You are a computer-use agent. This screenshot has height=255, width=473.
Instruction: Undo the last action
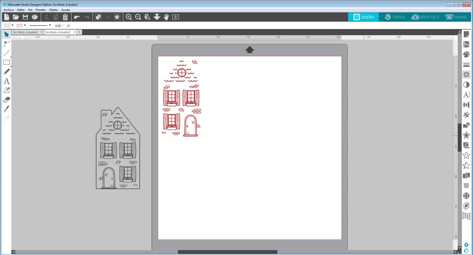(77, 17)
